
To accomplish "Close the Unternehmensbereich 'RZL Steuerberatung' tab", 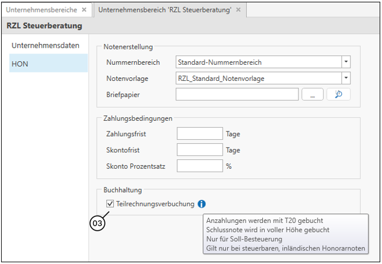I will tap(238, 10).
